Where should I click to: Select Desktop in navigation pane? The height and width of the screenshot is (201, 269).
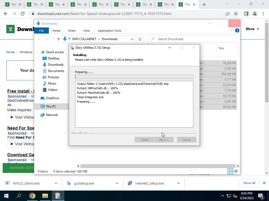pyautogui.click(x=51, y=58)
